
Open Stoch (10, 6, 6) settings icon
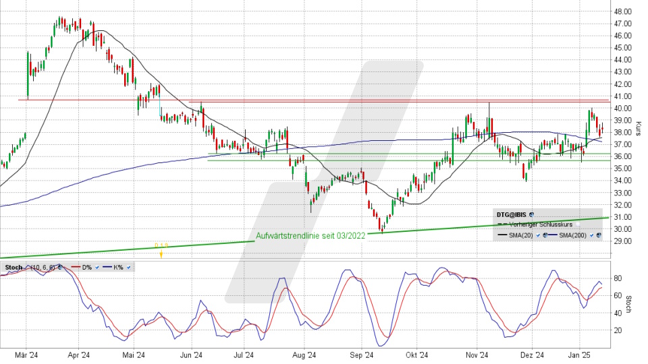(x=60, y=268)
